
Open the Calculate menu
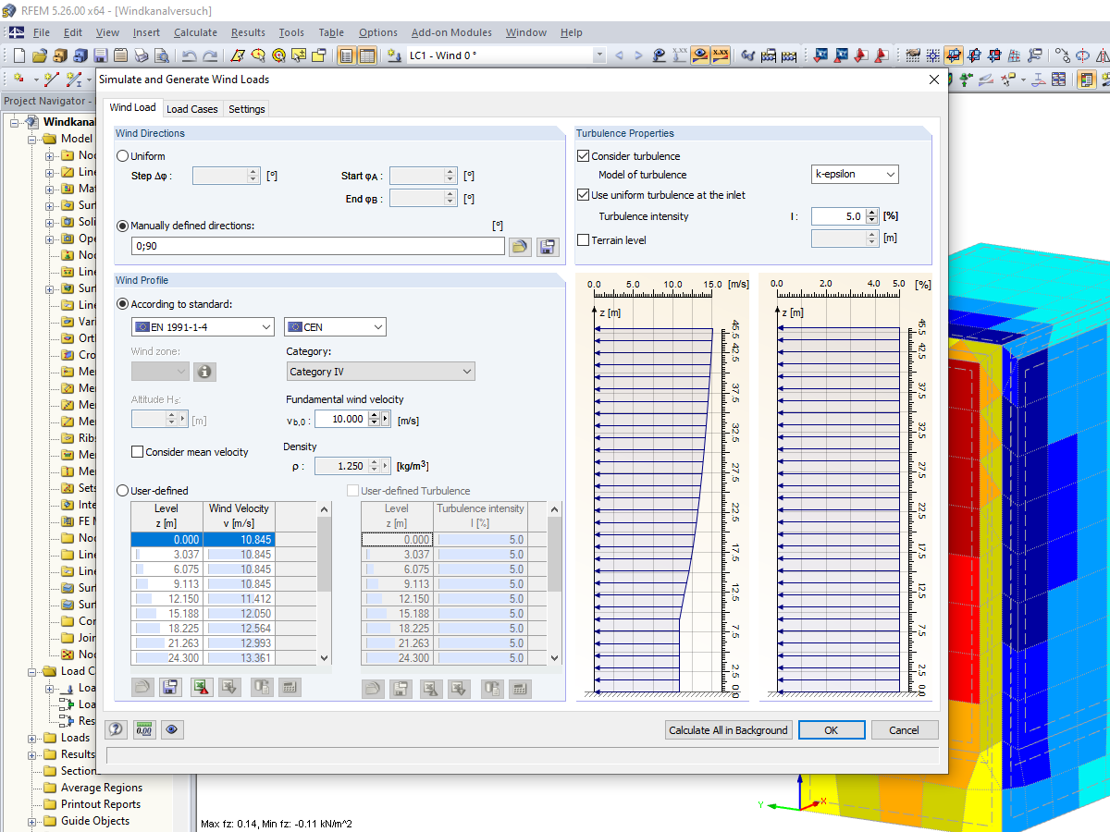(x=195, y=31)
